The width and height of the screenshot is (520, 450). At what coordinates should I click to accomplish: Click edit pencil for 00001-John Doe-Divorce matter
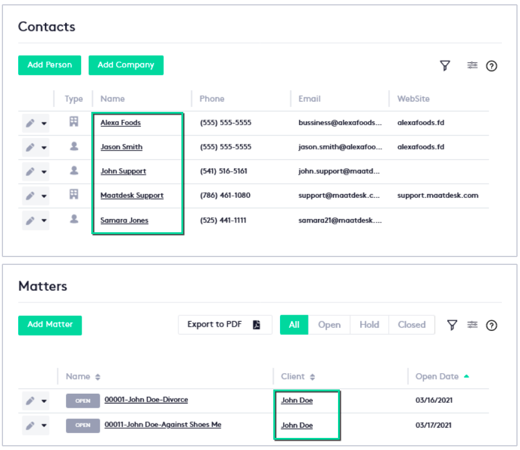[30, 401]
